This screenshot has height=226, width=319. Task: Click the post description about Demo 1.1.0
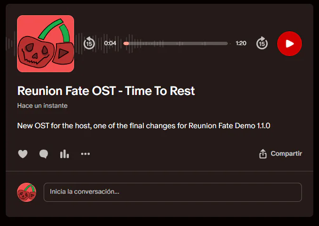144,126
